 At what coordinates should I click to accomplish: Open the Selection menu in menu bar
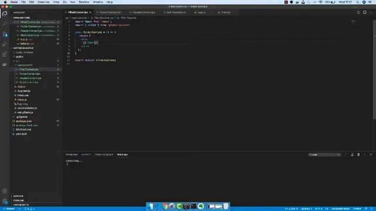click(x=43, y=2)
